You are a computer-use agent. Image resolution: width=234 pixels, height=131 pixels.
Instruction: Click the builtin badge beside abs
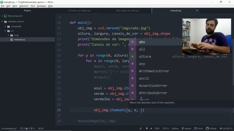pos(132,42)
